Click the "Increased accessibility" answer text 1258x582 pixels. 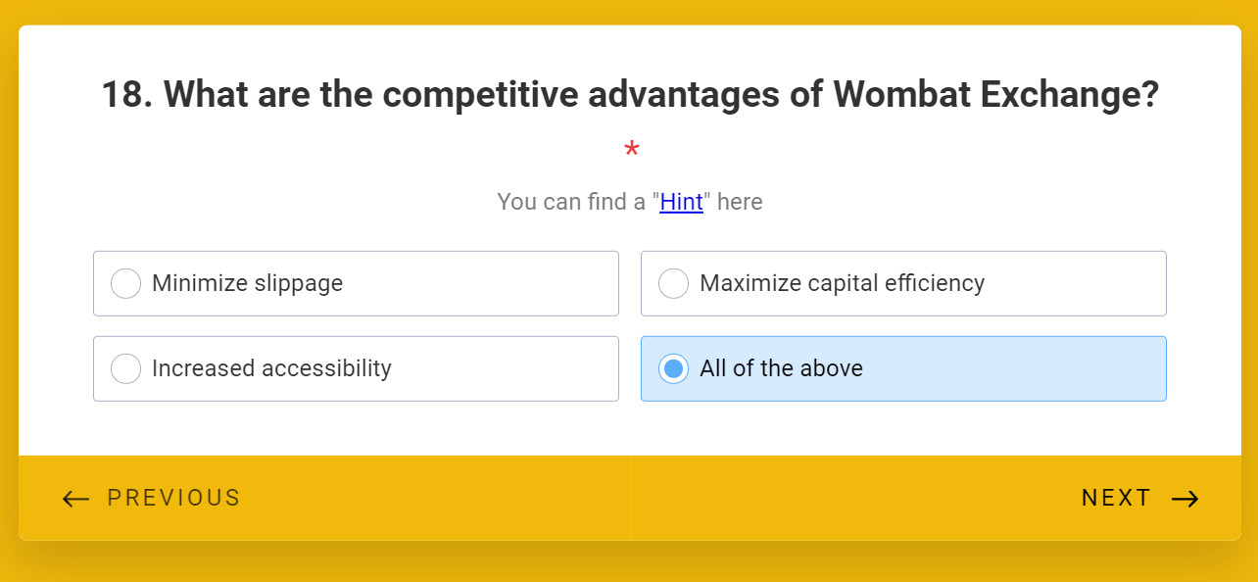click(x=271, y=369)
